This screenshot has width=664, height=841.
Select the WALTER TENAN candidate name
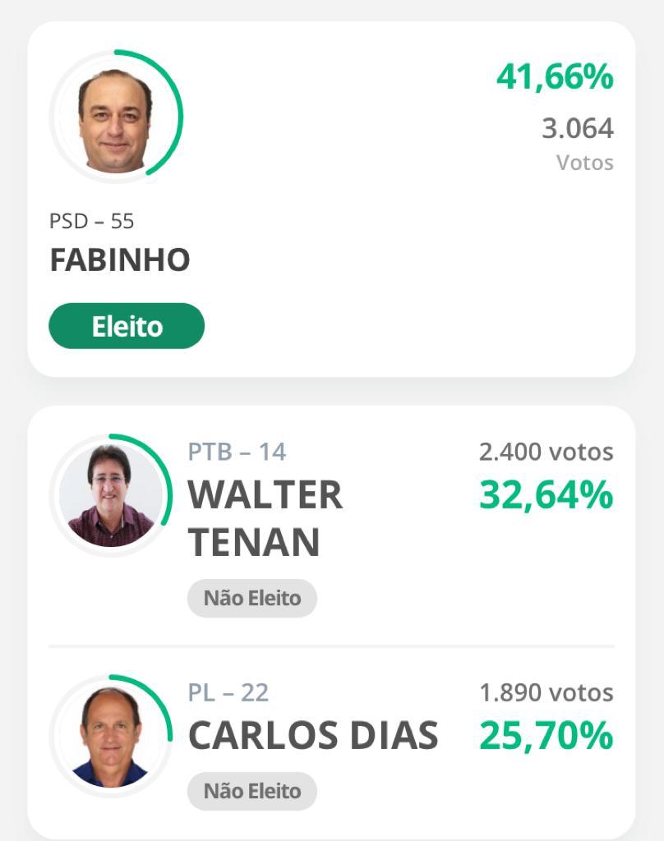pos(265,518)
